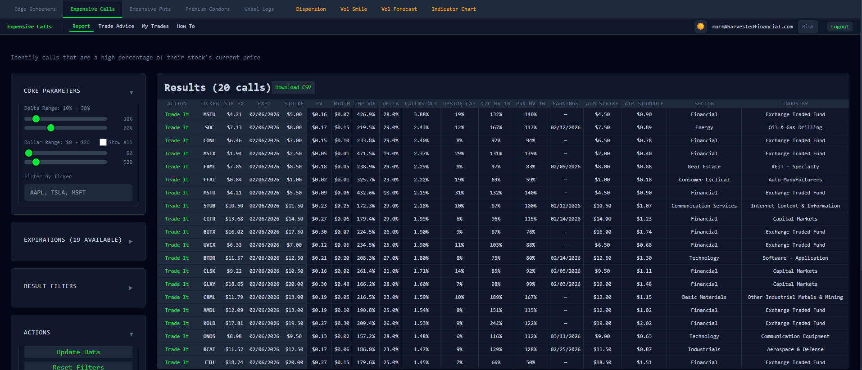862x370 pixels.
Task: Click Trade It for SOC
Action: point(177,127)
